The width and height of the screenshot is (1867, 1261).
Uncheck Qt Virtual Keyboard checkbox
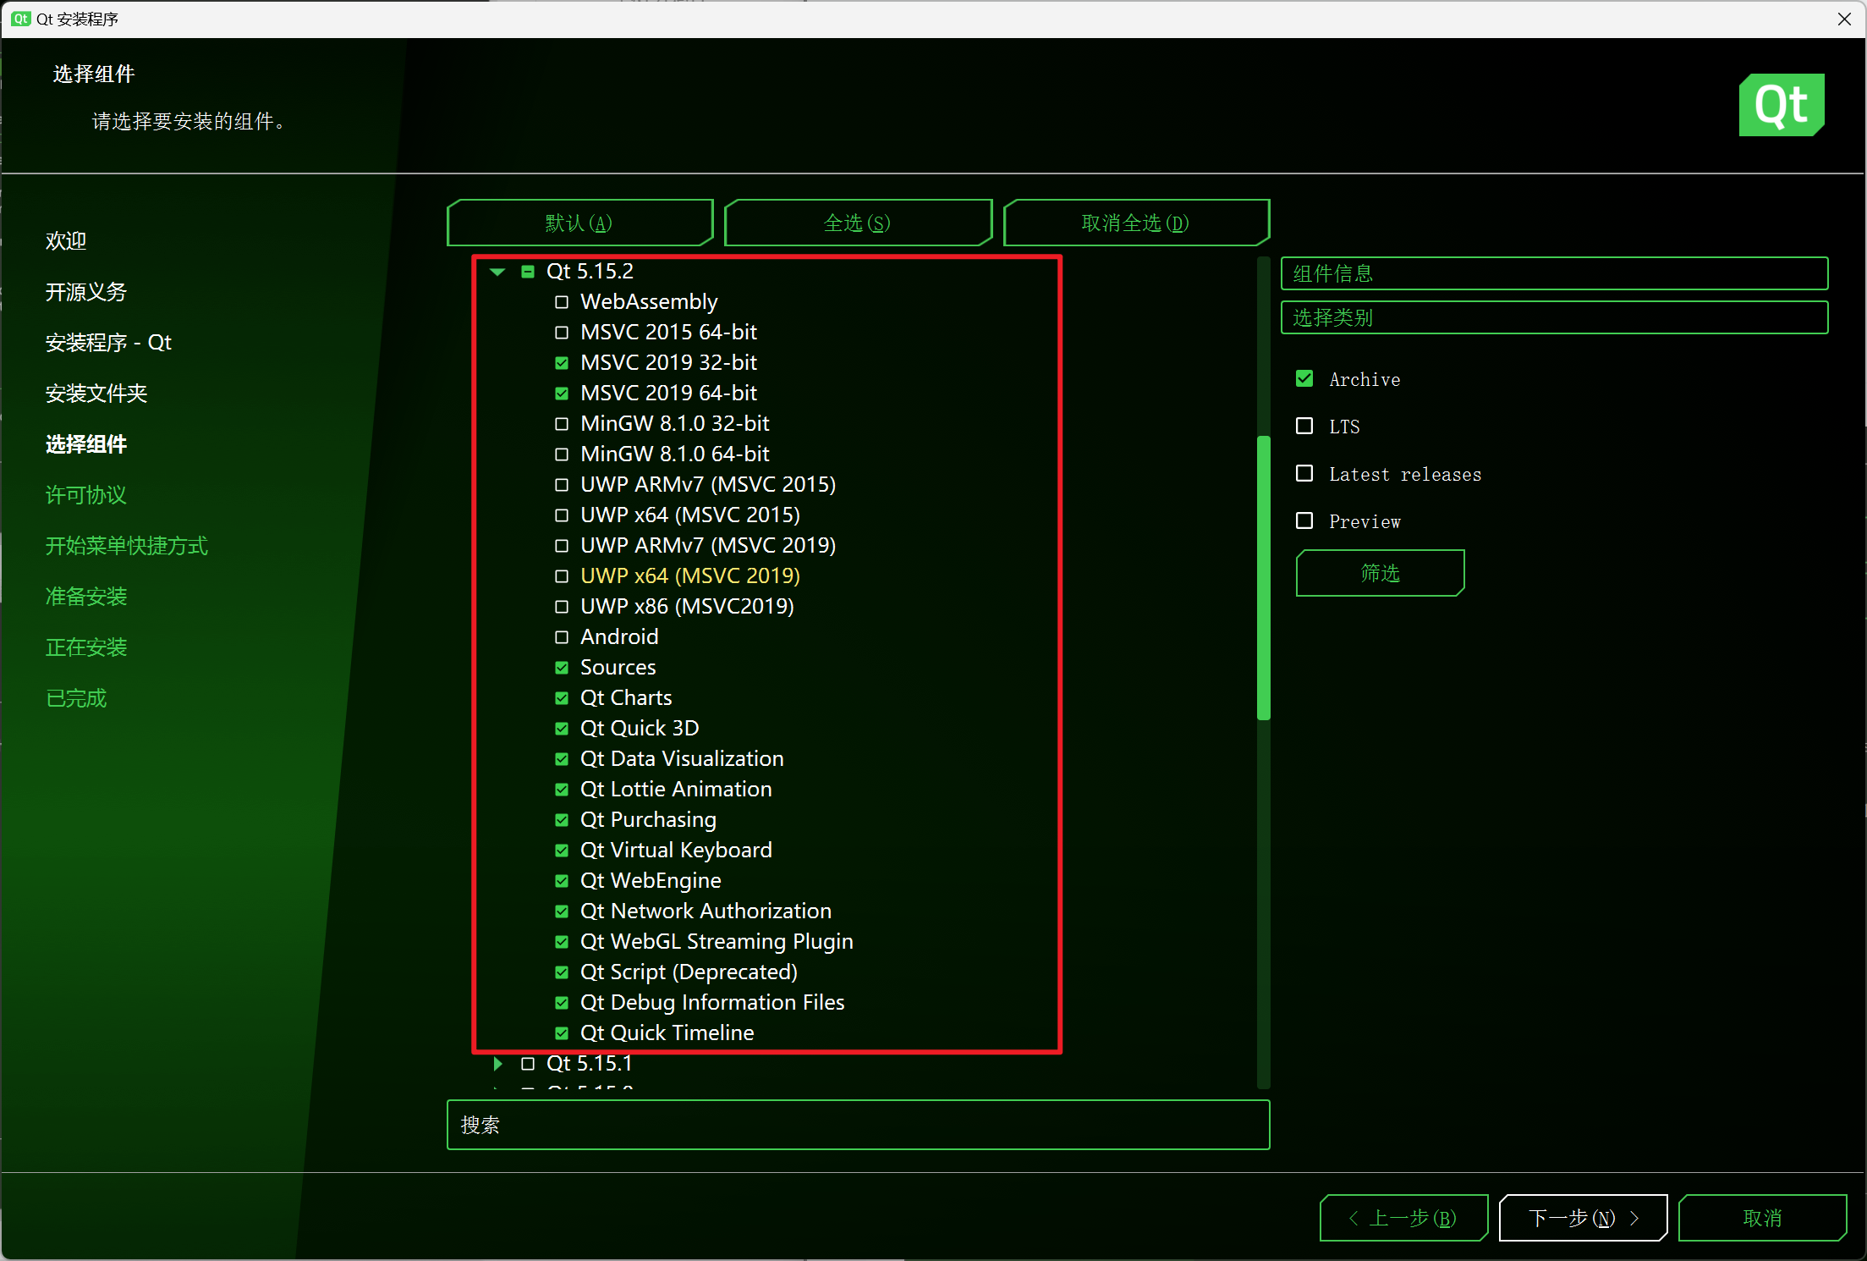click(562, 851)
